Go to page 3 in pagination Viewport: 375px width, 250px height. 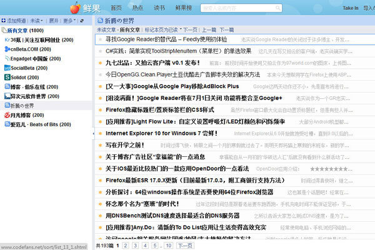[136, 246]
